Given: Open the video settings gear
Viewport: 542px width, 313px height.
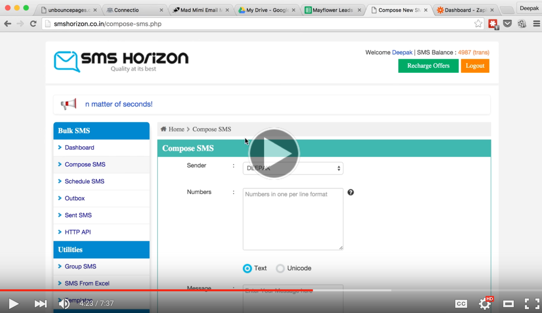Looking at the screenshot, I should pyautogui.click(x=485, y=303).
